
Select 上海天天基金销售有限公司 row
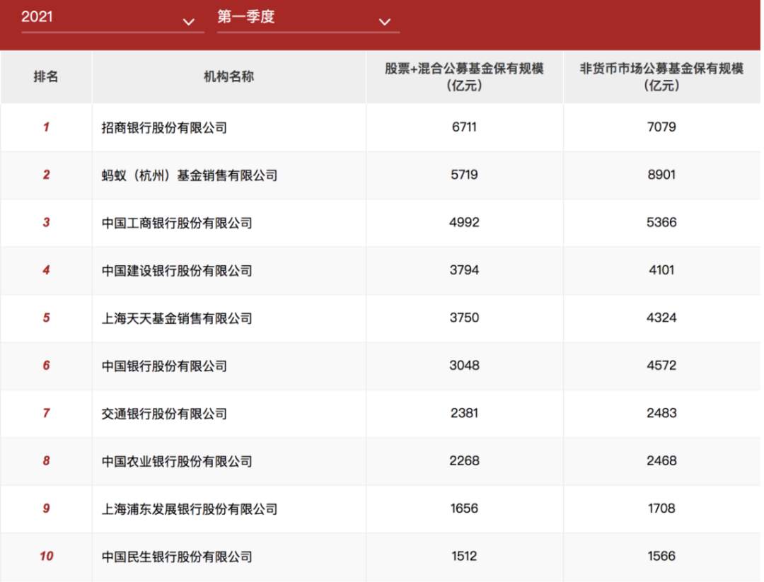[x=380, y=318]
